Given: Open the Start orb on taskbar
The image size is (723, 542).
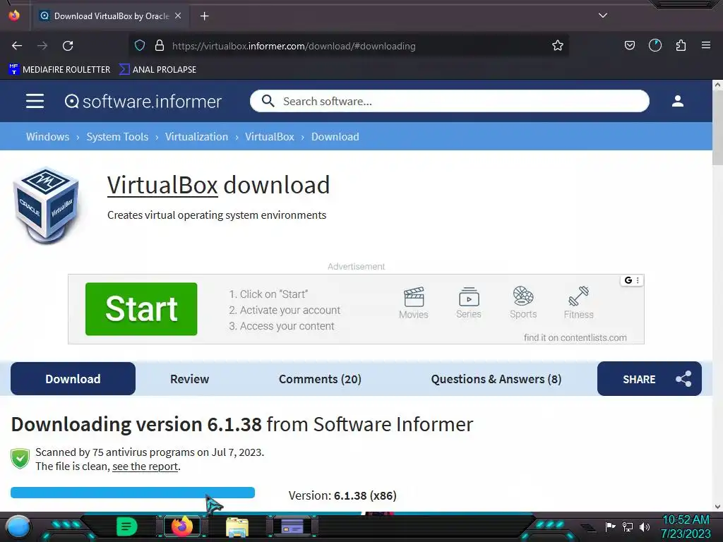Looking at the screenshot, I should 18,526.
